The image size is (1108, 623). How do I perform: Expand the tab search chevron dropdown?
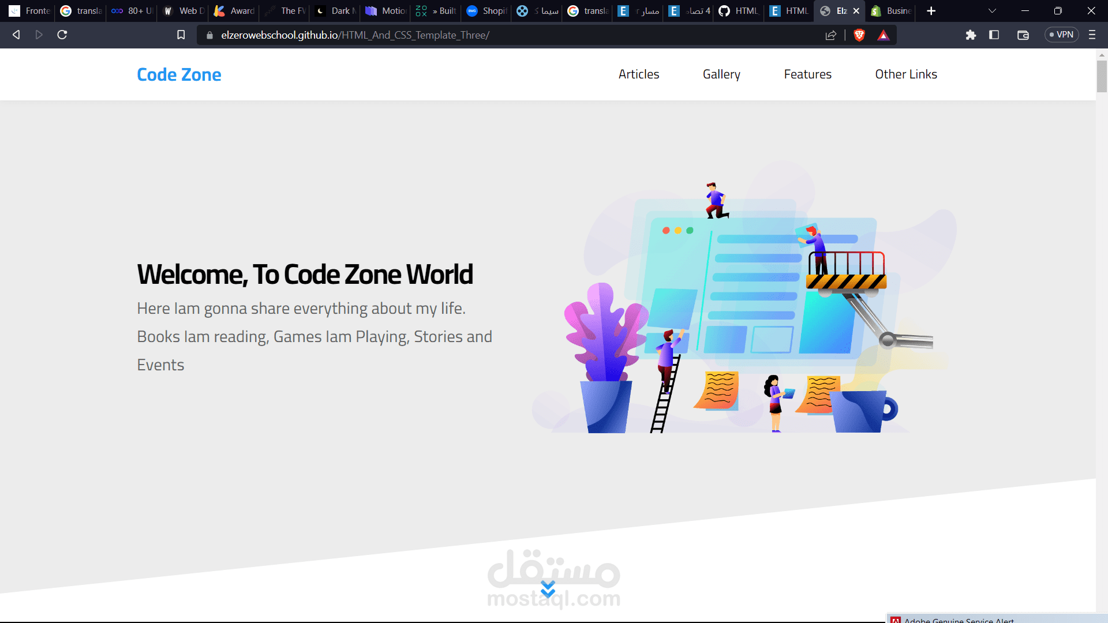click(992, 10)
